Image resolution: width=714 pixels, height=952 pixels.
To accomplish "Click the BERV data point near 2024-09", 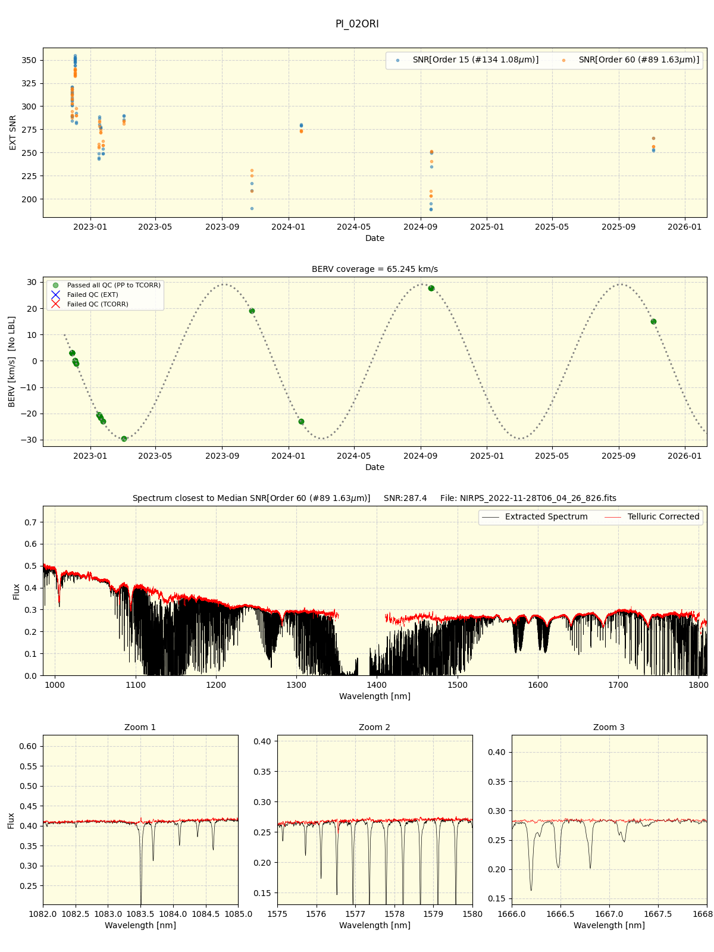I will (431, 288).
